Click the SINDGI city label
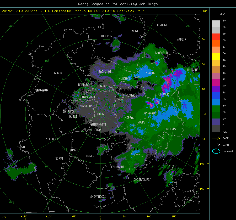This screenshot has width=236, height=220. [133, 31]
